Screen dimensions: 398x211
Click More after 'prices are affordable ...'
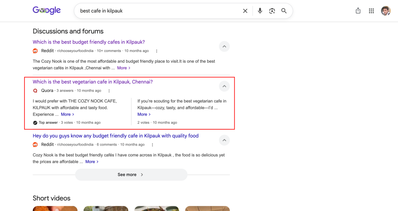coord(92,162)
